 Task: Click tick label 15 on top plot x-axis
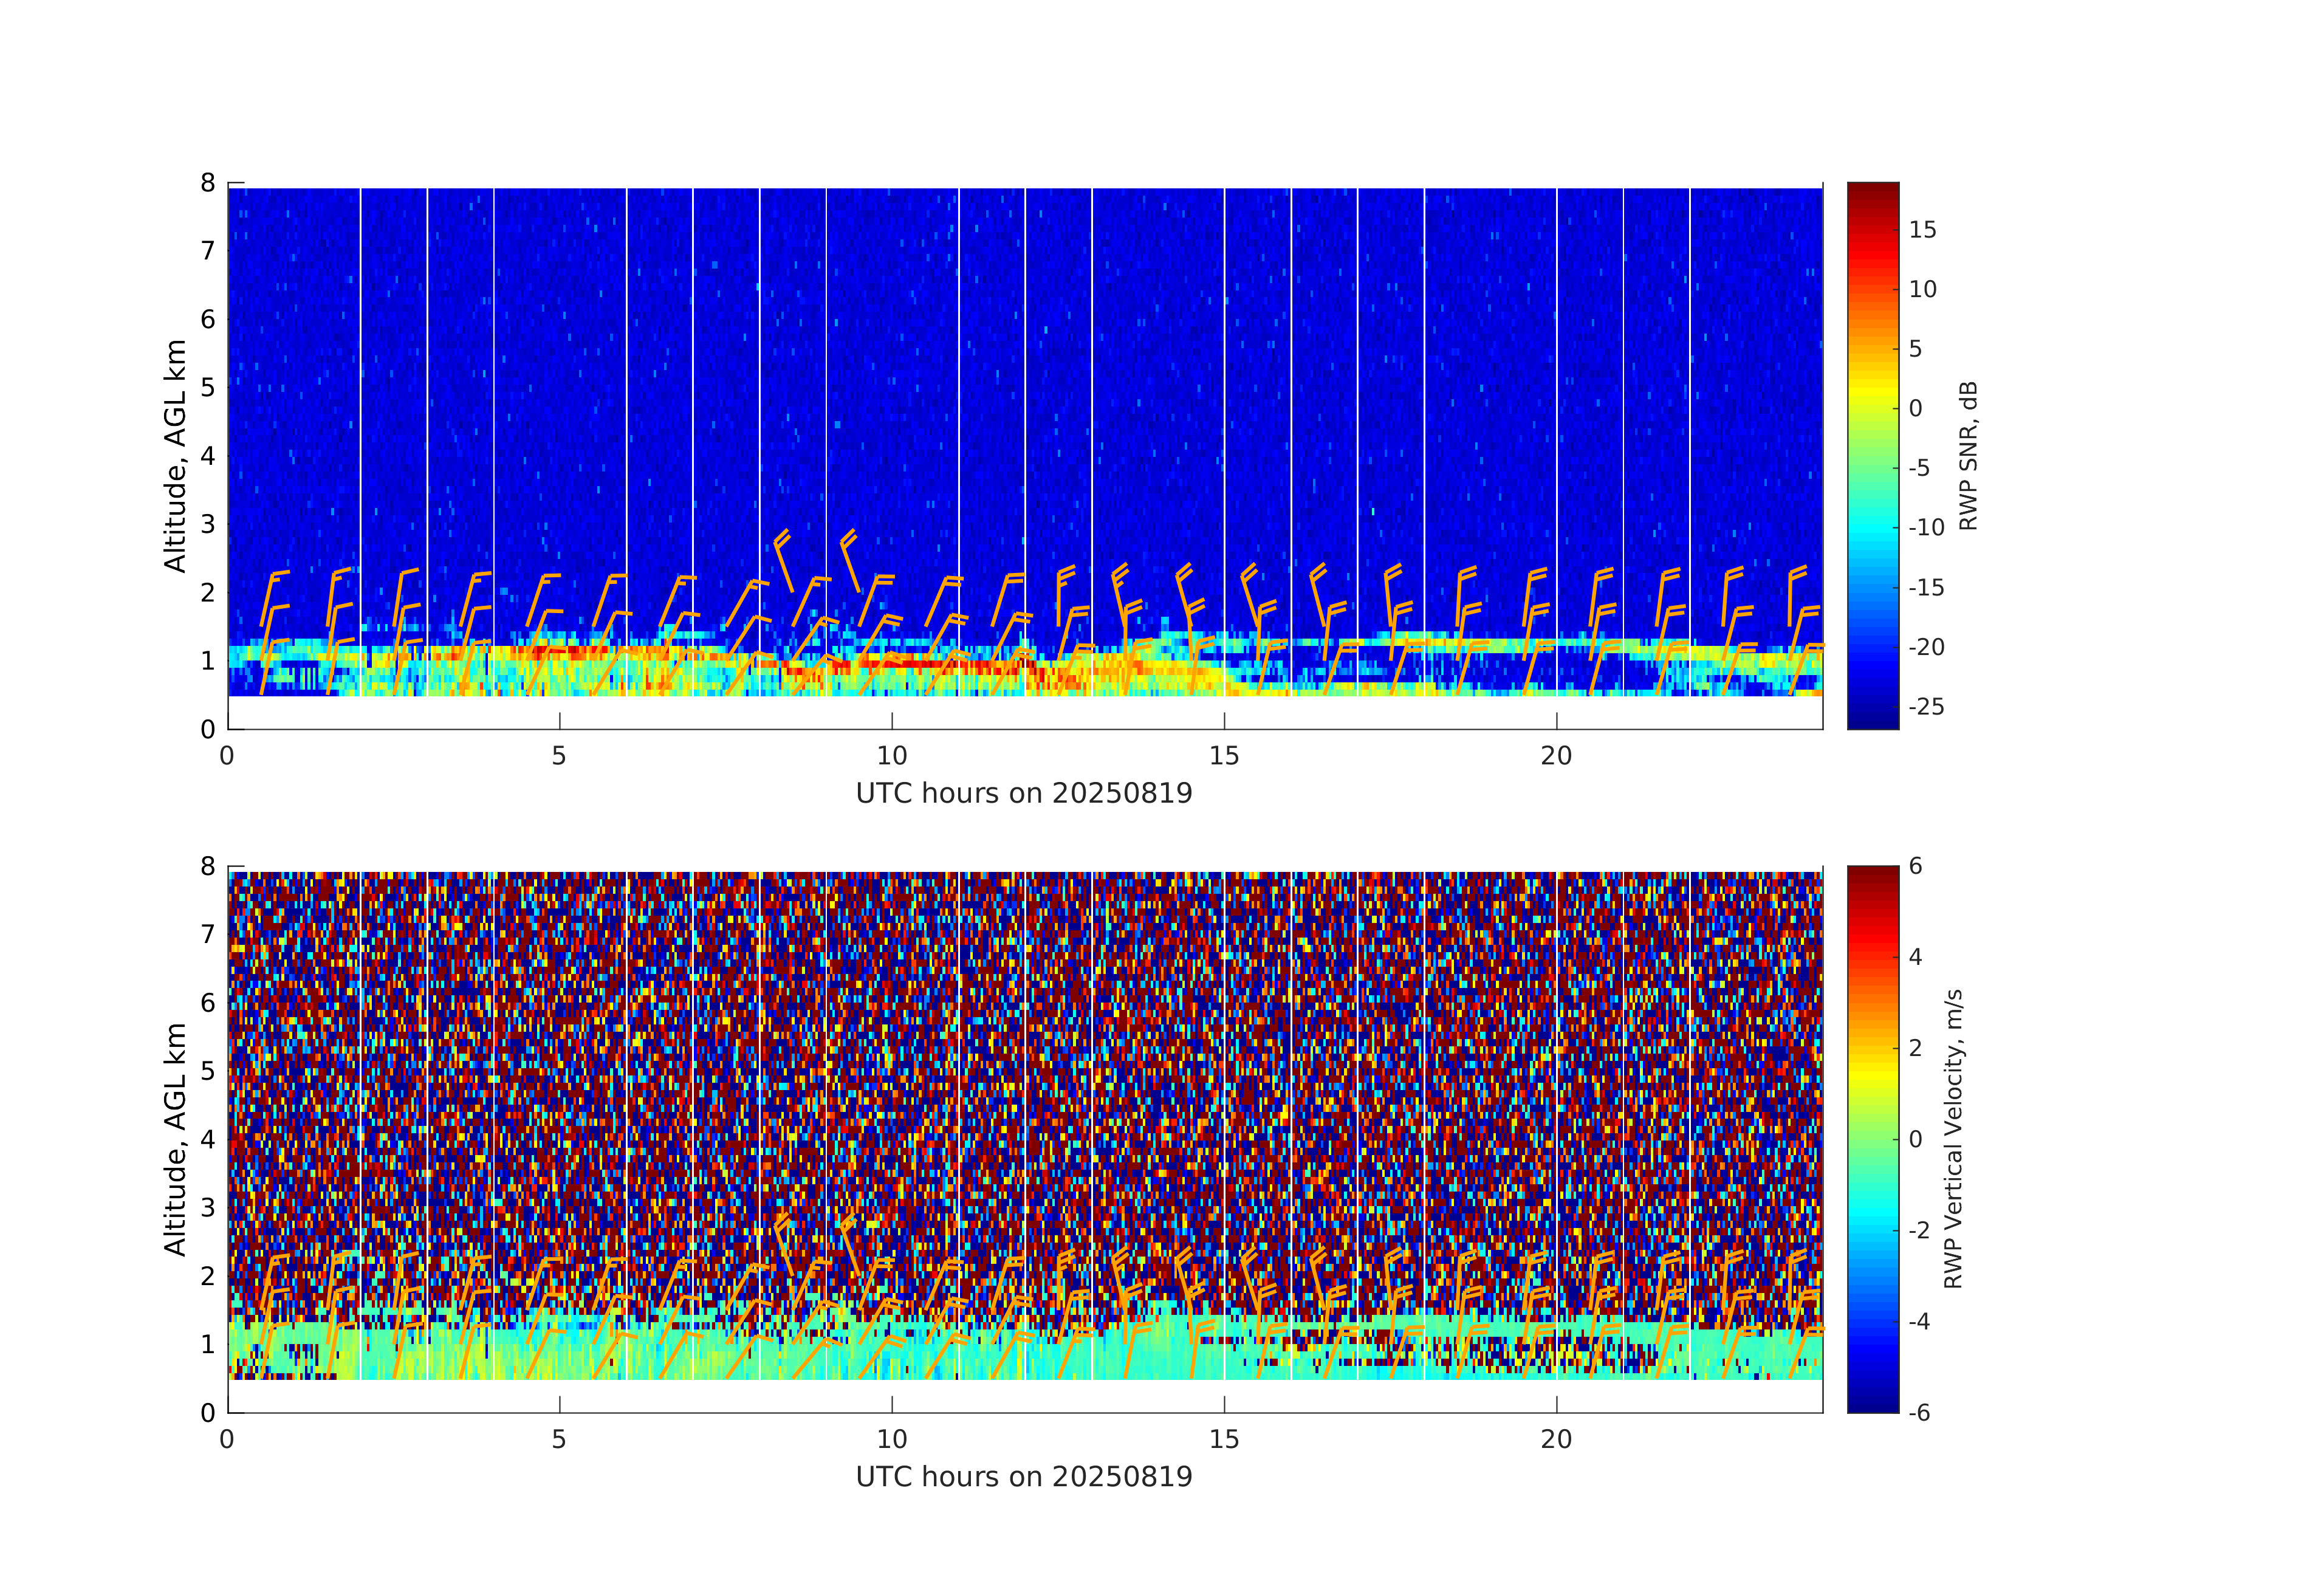(x=1224, y=756)
